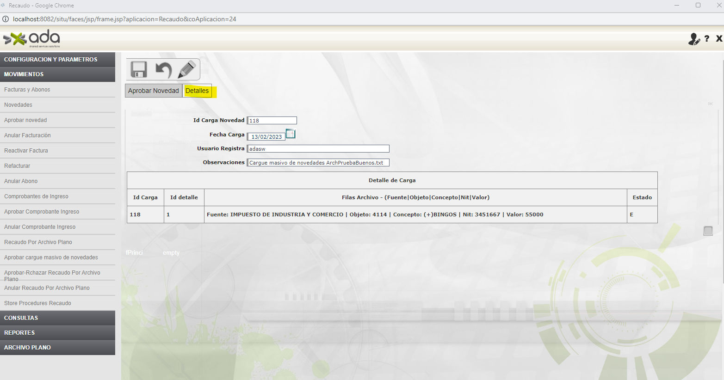This screenshot has width=724, height=380.
Task: Collapse the MOVIMIENTOS menu section
Action: click(57, 74)
